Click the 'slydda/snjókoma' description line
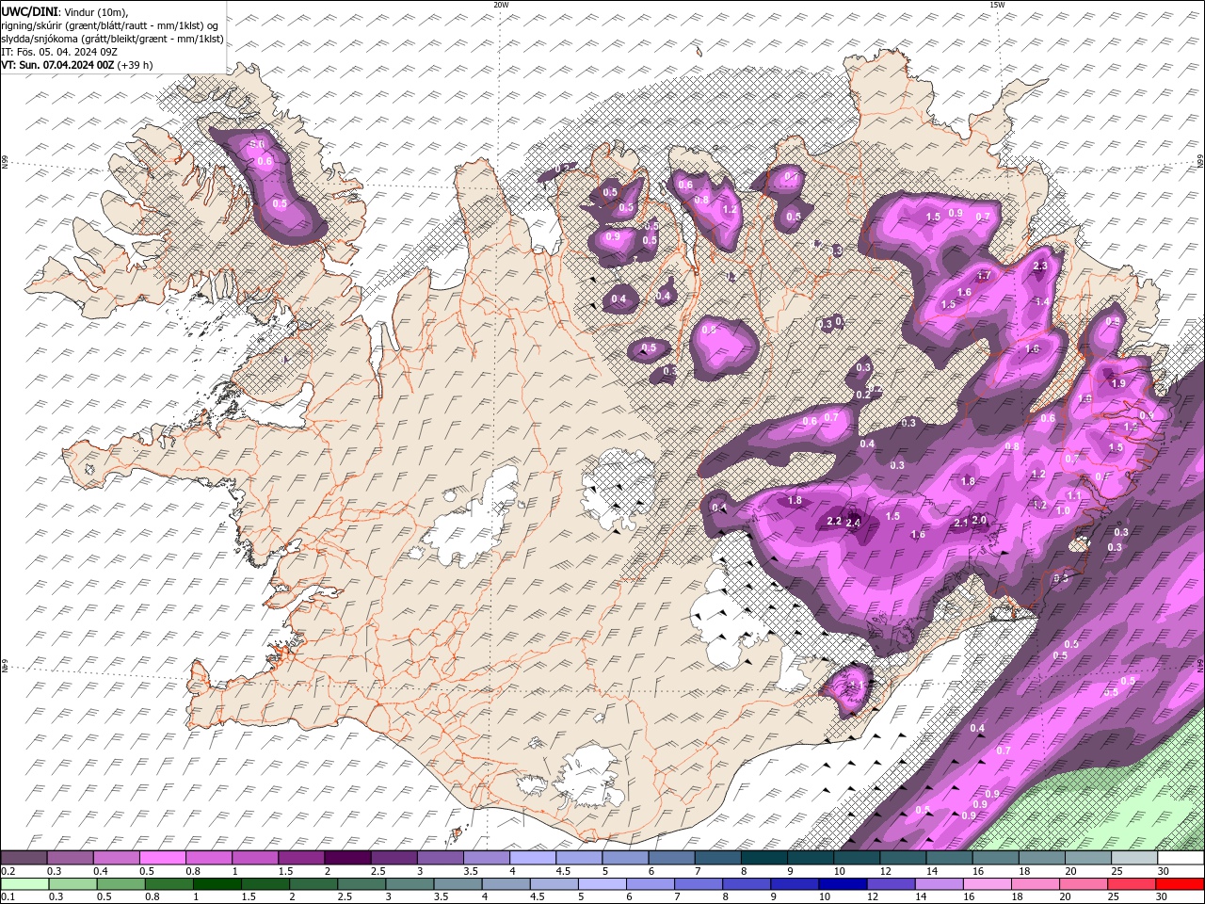1205x904 pixels. [x=111, y=39]
